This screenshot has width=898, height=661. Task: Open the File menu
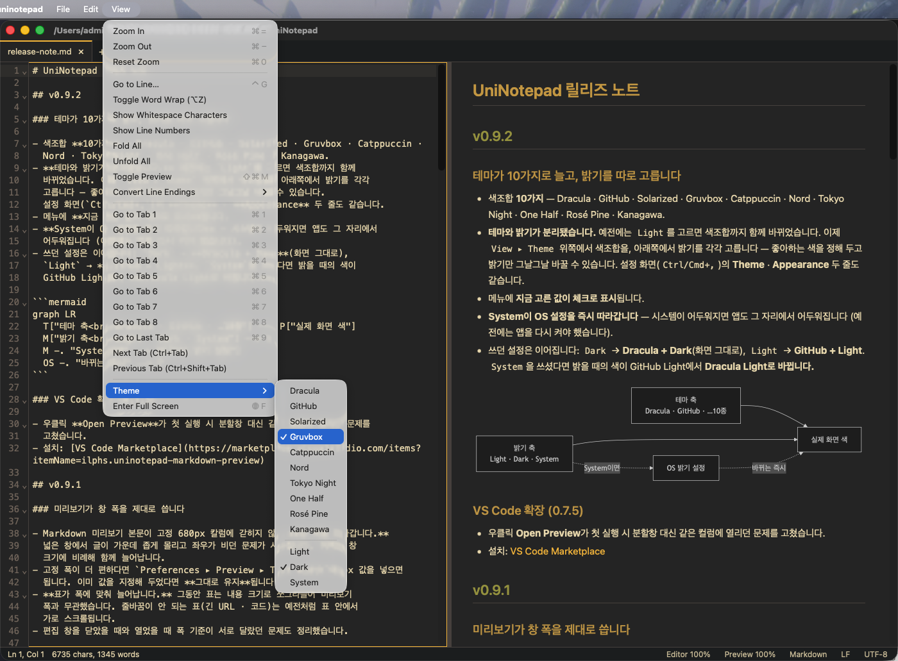pos(63,9)
